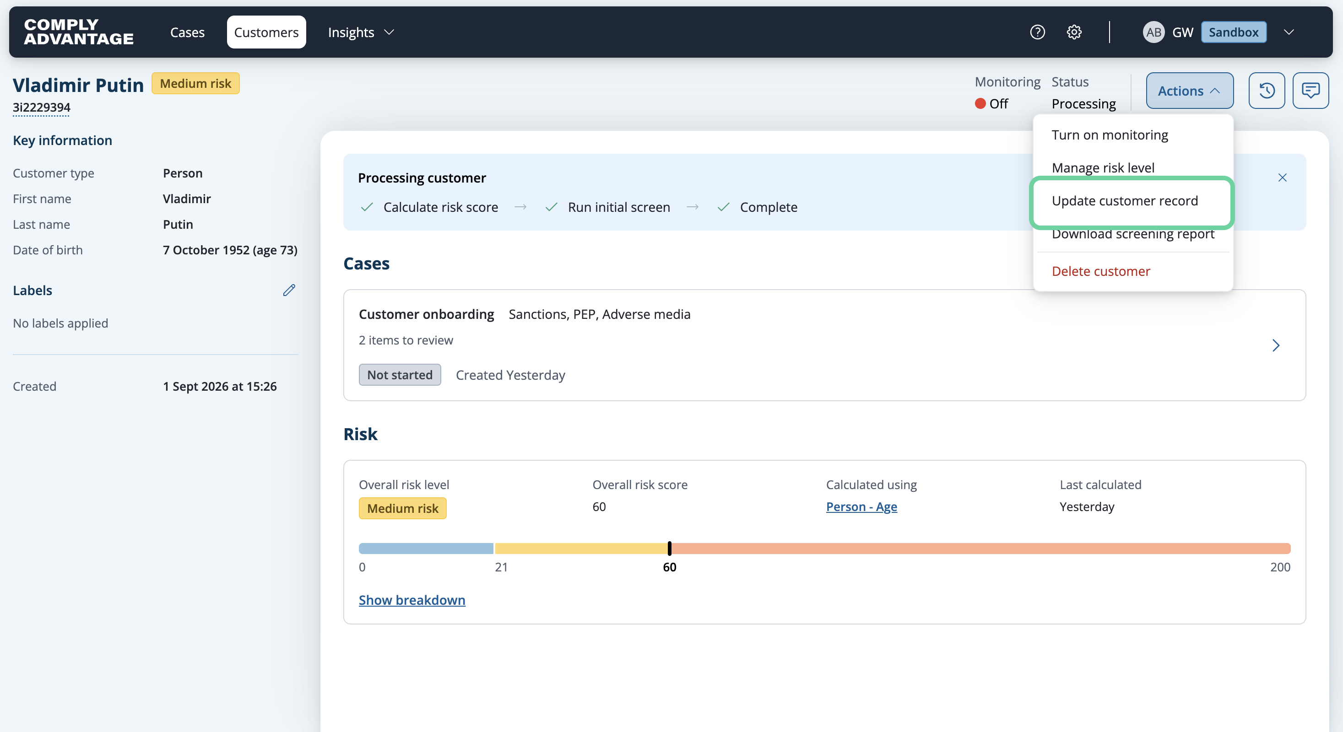This screenshot has width=1343, height=732.
Task: Click the blue low-risk bar segment
Action: click(x=426, y=549)
